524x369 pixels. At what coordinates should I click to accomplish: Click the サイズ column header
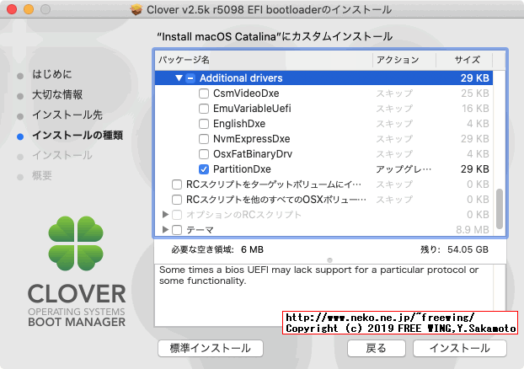(464, 60)
